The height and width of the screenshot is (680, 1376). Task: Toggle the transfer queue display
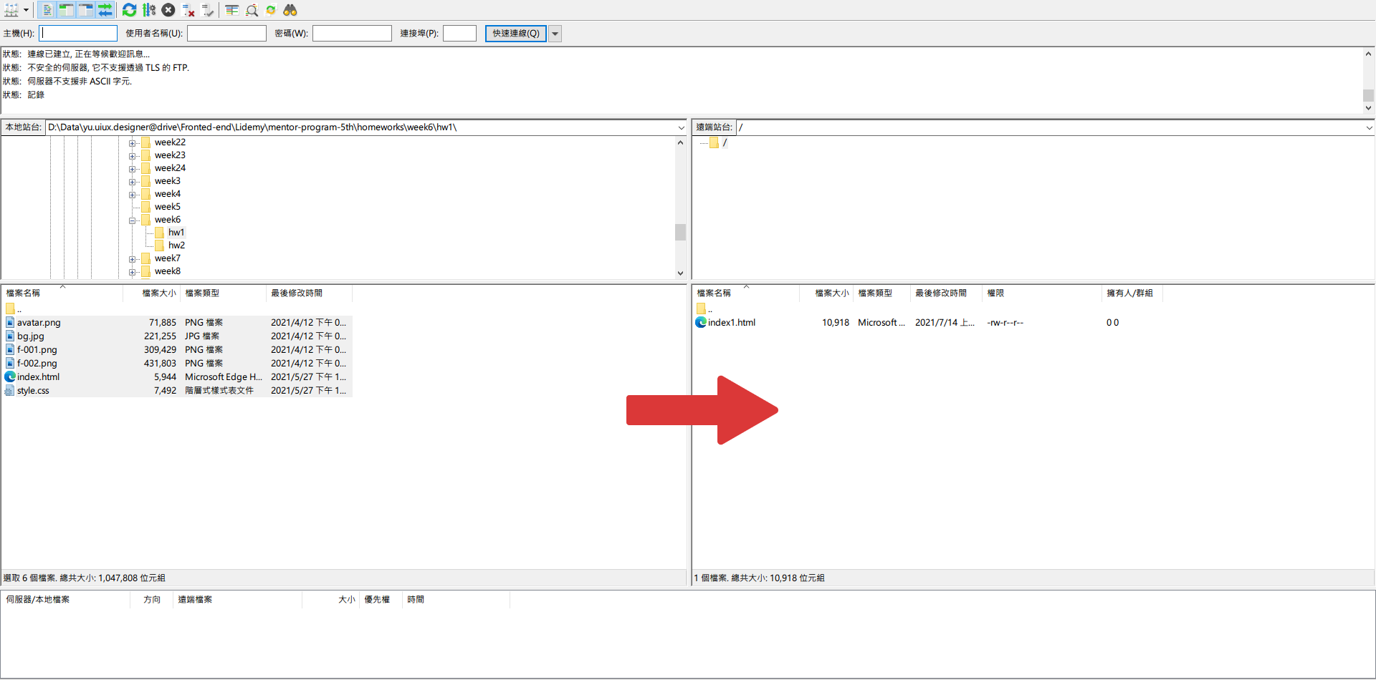pyautogui.click(x=105, y=10)
